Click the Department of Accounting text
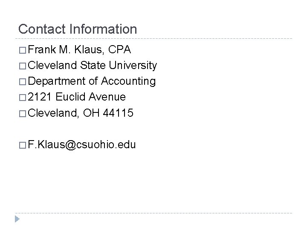The image size is (307, 230). coord(92,81)
